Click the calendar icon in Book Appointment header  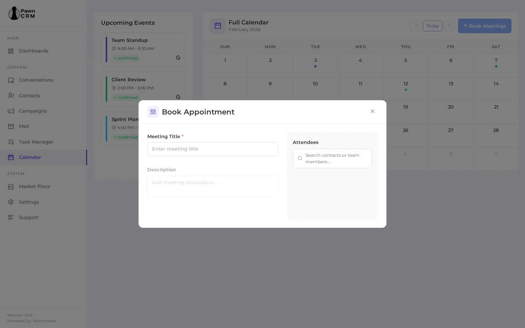click(x=153, y=112)
